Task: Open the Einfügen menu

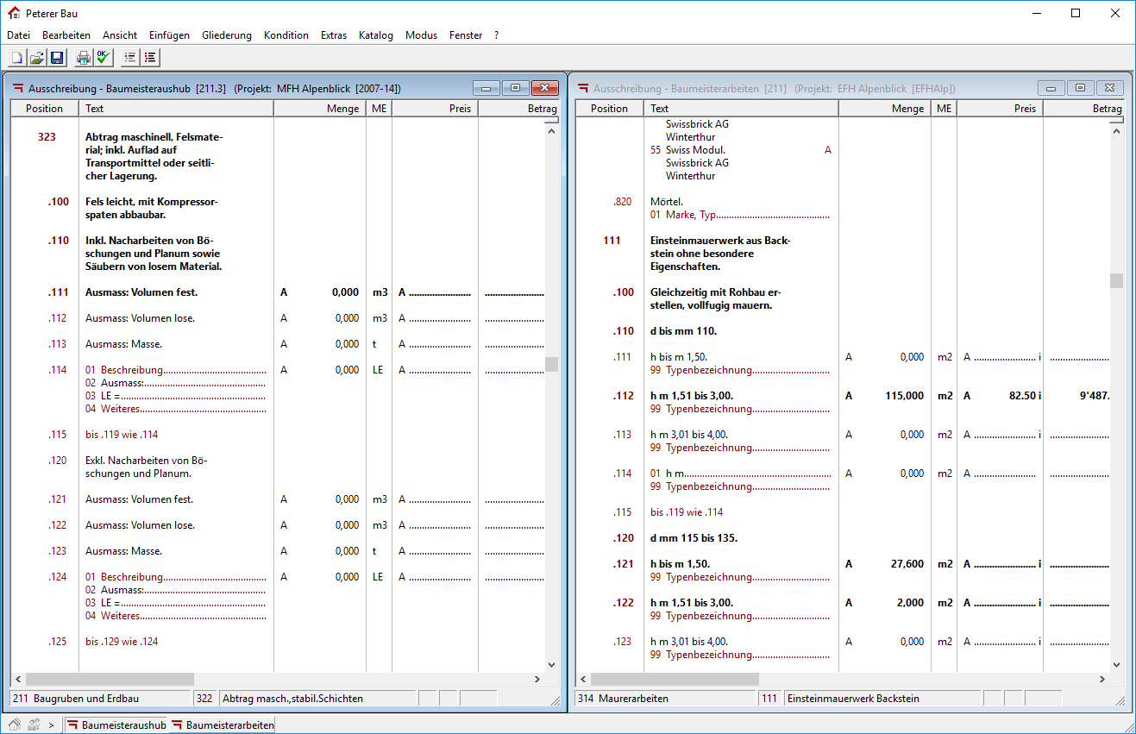Action: click(x=169, y=35)
